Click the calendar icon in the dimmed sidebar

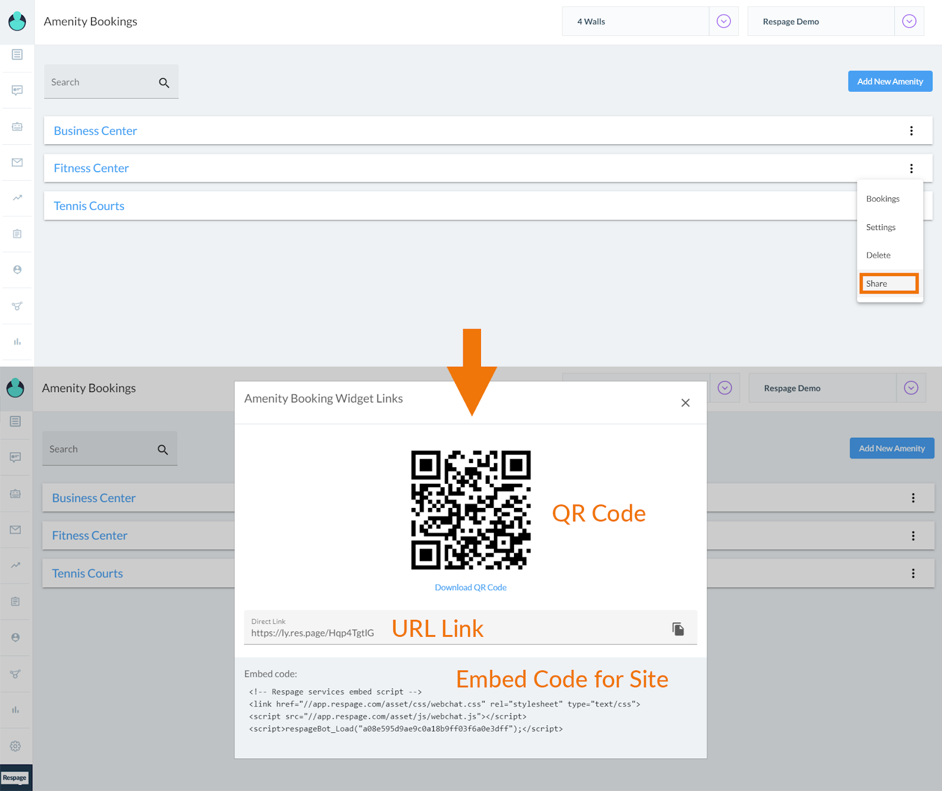click(15, 494)
